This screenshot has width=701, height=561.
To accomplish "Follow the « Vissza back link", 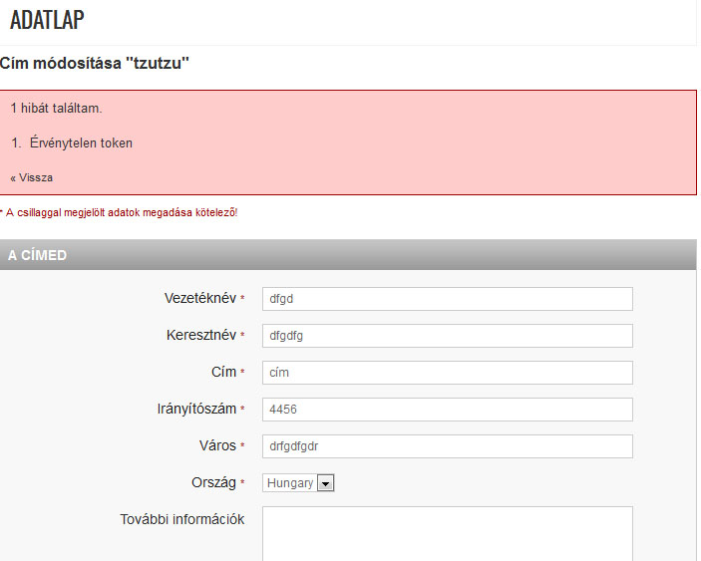I will pos(32,177).
